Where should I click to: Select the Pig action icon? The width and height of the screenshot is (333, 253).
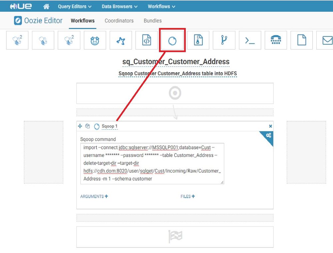(x=95, y=40)
